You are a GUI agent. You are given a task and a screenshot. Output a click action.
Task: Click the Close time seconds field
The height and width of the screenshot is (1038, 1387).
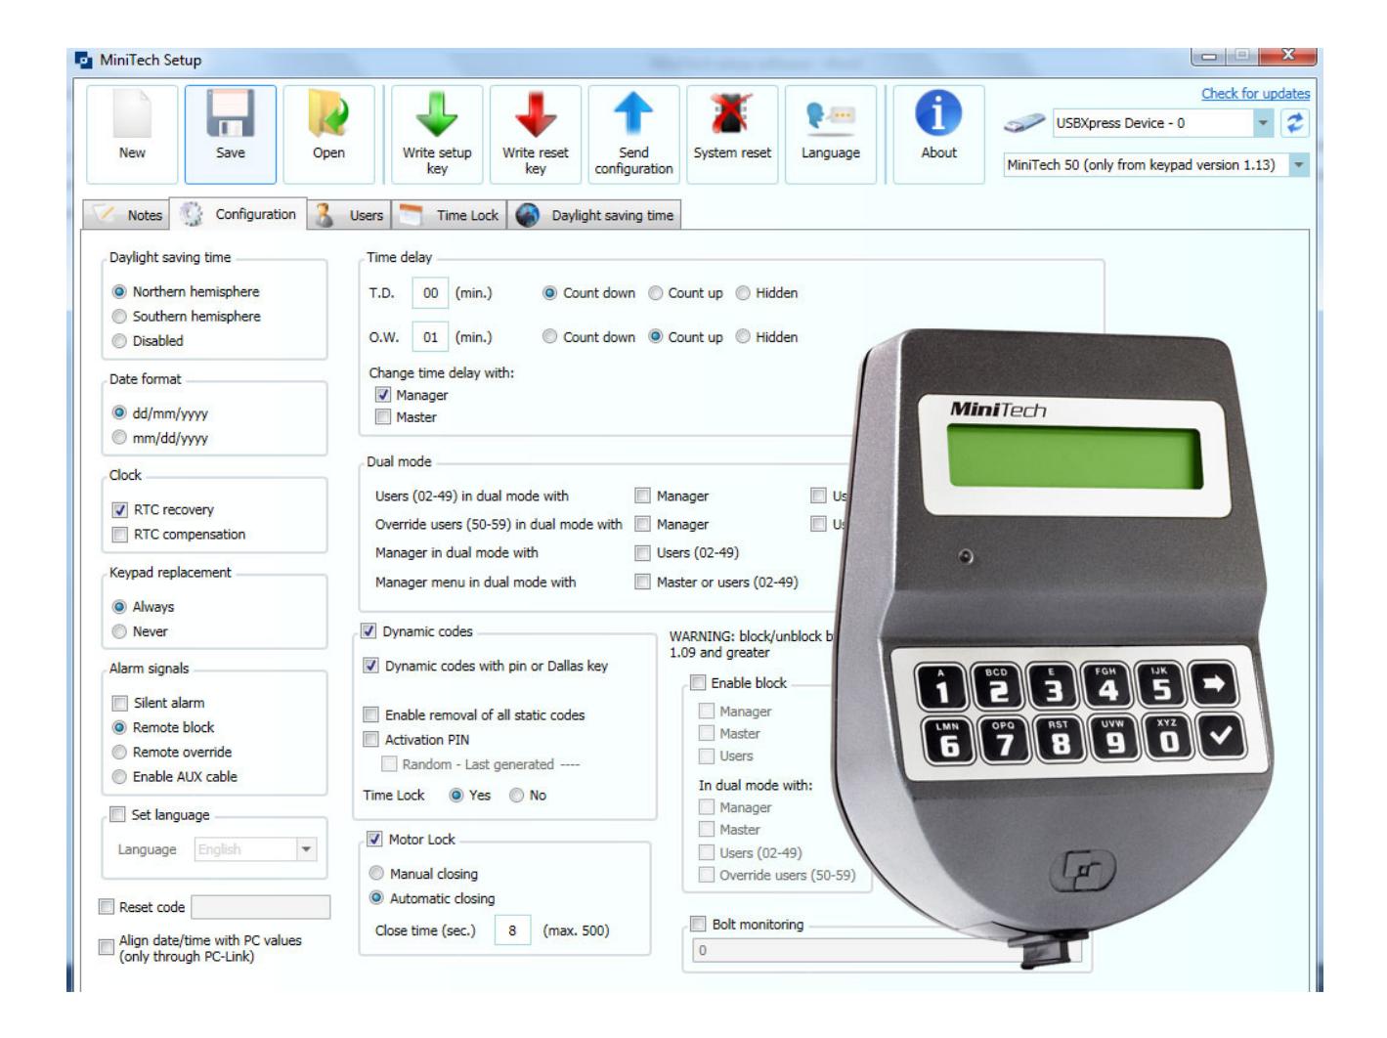(512, 930)
